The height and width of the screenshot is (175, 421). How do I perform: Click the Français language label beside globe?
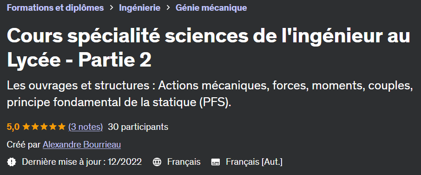click(184, 162)
